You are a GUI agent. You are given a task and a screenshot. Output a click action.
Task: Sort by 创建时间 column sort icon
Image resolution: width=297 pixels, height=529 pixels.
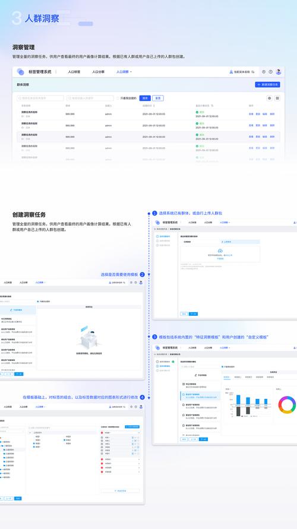154,106
